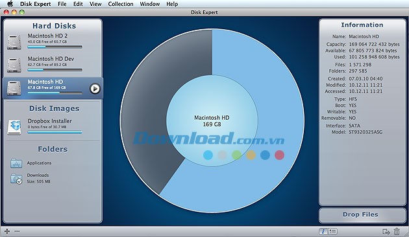Click the trash icon

tap(397, 231)
